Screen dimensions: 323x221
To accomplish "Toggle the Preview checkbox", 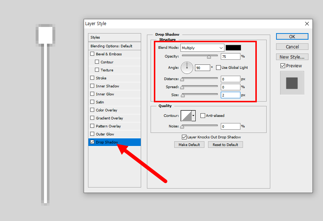I will point(283,66).
